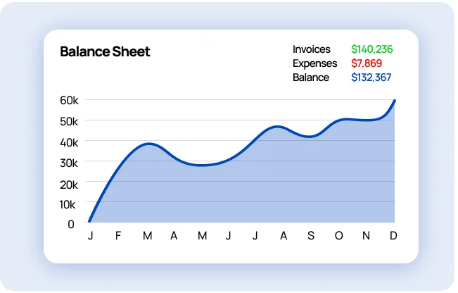Click the Balance label in legend
Viewport: 458px width, 293px height.
pyautogui.click(x=311, y=77)
